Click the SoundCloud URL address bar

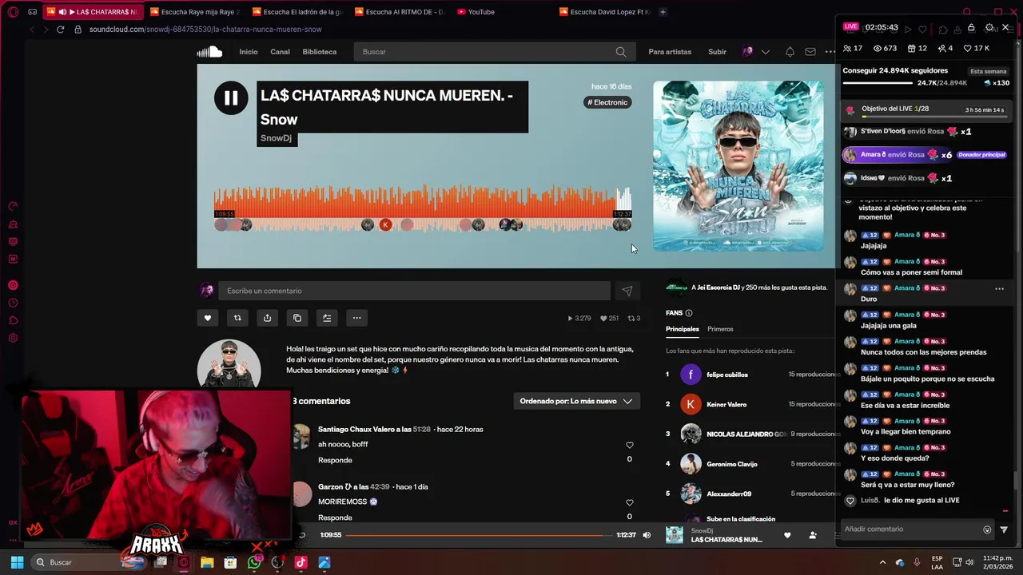205,30
